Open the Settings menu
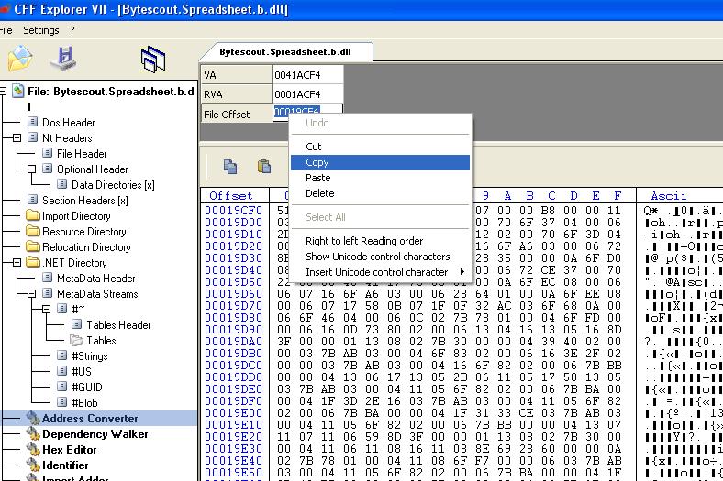 click(41, 30)
